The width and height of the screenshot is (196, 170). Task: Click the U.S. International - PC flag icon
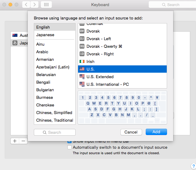coord(82,84)
